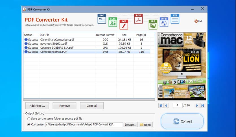This screenshot has width=236, height=137.
Task: Click the red PDF format icon
Action: point(138,19)
